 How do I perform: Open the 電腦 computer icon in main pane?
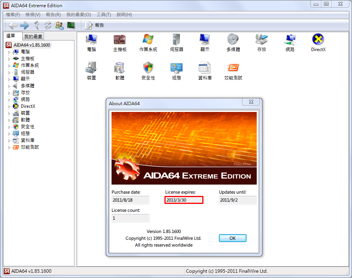coord(91,43)
